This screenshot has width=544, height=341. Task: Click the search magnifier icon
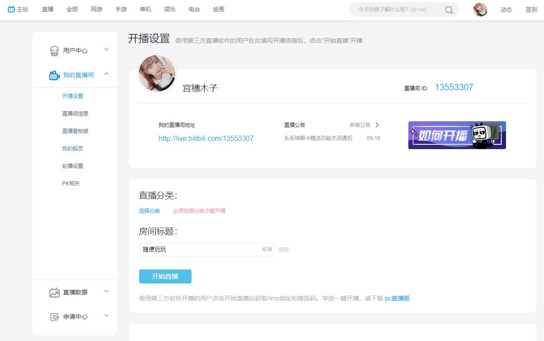(x=449, y=9)
